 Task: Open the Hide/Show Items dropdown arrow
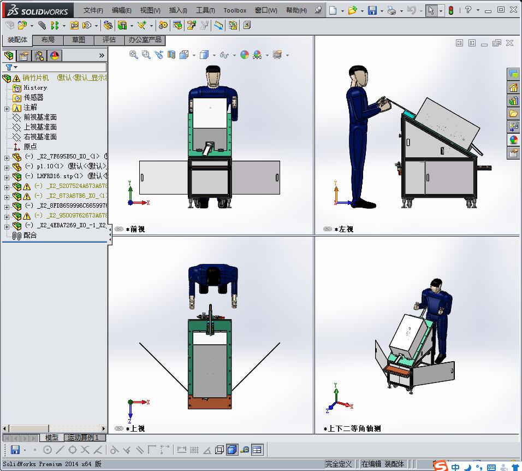pyautogui.click(x=234, y=55)
